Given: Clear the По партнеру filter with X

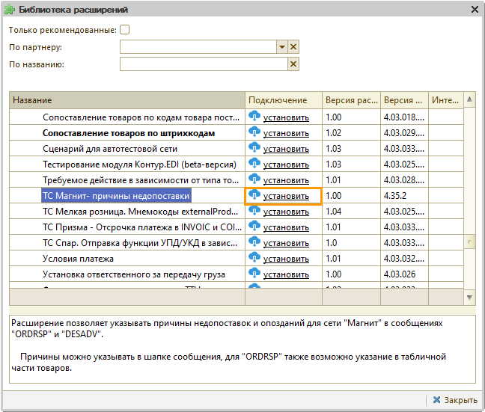Looking at the screenshot, I should [293, 47].
